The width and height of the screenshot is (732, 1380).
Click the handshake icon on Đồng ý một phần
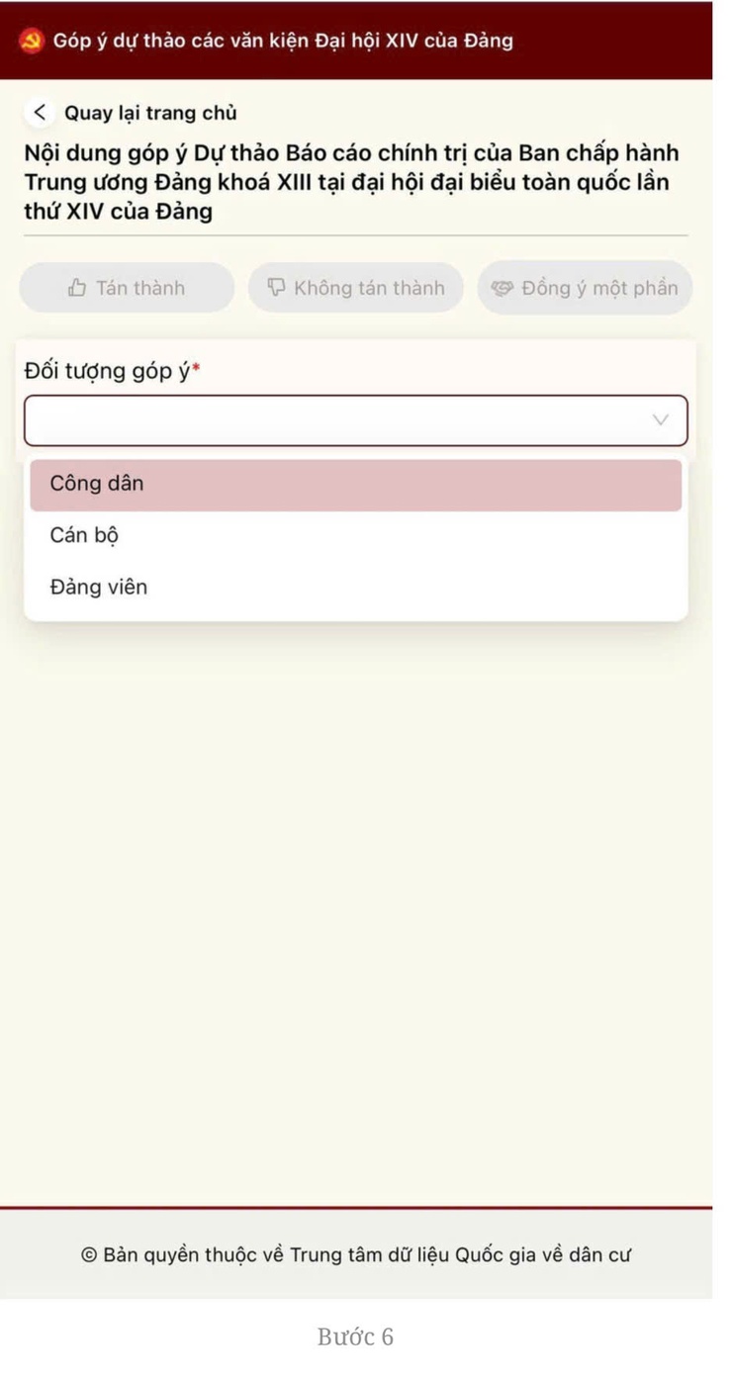click(503, 288)
